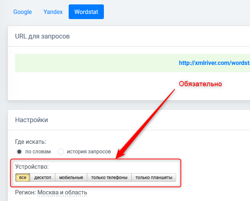
Task: Switch to the Google tab
Action: coord(22,12)
